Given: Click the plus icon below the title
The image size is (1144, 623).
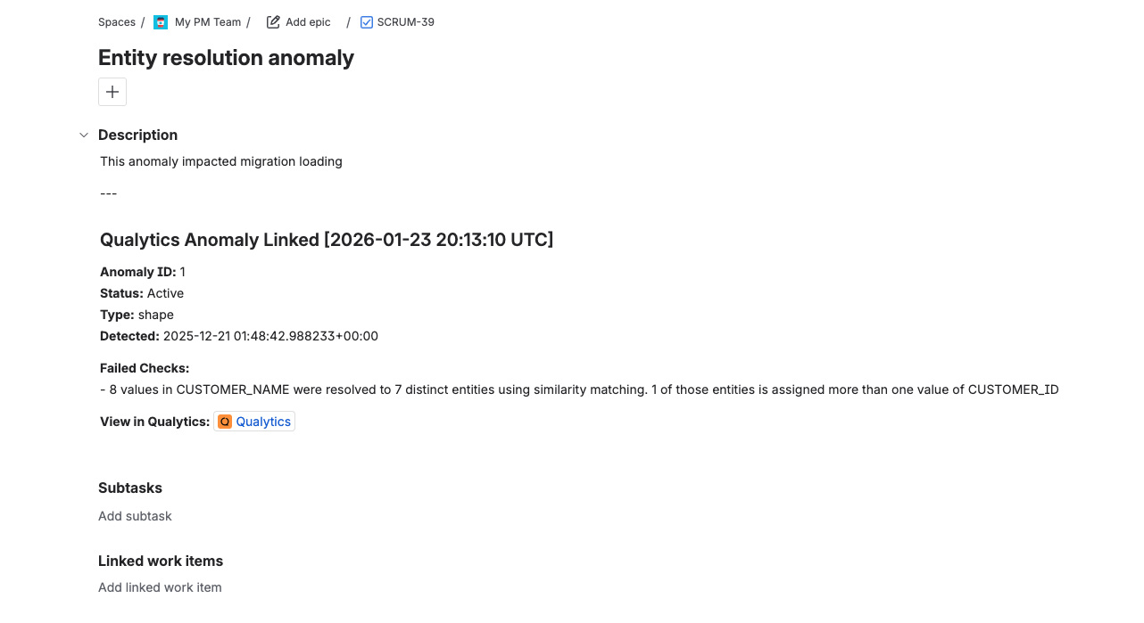Looking at the screenshot, I should pyautogui.click(x=112, y=91).
